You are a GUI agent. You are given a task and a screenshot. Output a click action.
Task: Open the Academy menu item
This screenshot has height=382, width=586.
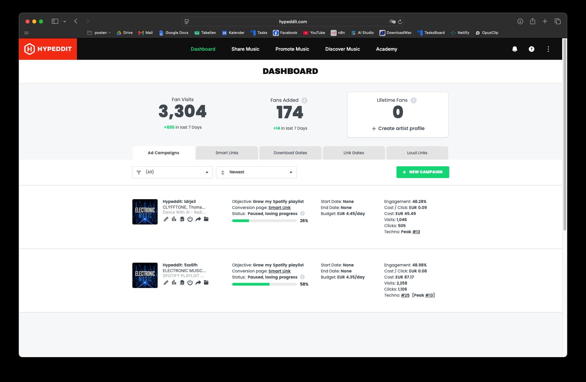click(x=386, y=49)
